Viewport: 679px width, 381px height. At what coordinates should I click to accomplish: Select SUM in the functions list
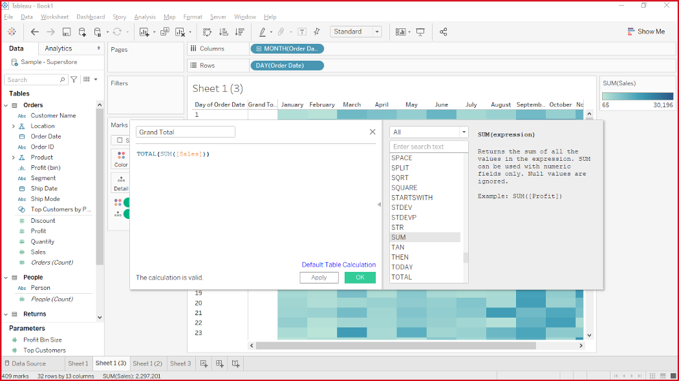(398, 237)
